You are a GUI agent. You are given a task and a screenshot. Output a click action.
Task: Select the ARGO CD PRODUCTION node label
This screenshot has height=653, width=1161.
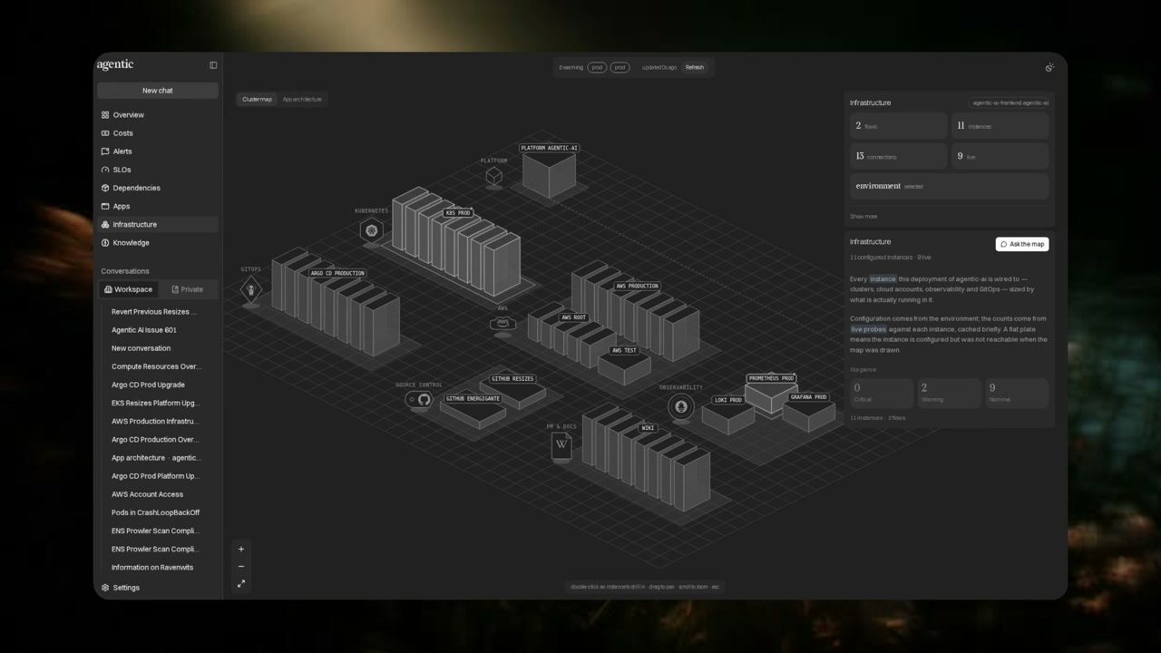pyautogui.click(x=337, y=273)
